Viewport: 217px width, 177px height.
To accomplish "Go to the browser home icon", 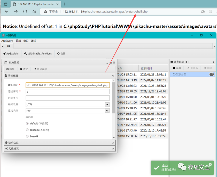I will (x=34, y=11).
